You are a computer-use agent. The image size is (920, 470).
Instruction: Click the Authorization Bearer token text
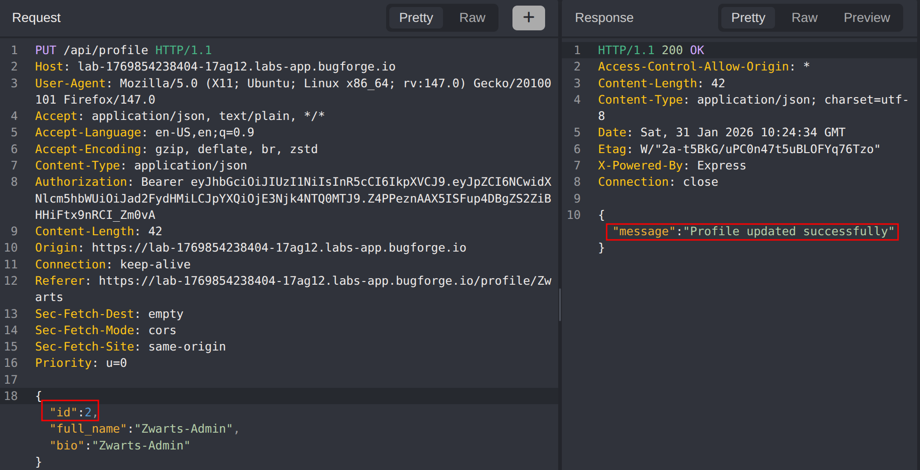pyautogui.click(x=293, y=198)
